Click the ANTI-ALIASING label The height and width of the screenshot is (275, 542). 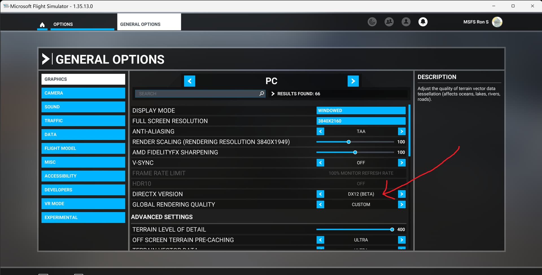(x=153, y=131)
